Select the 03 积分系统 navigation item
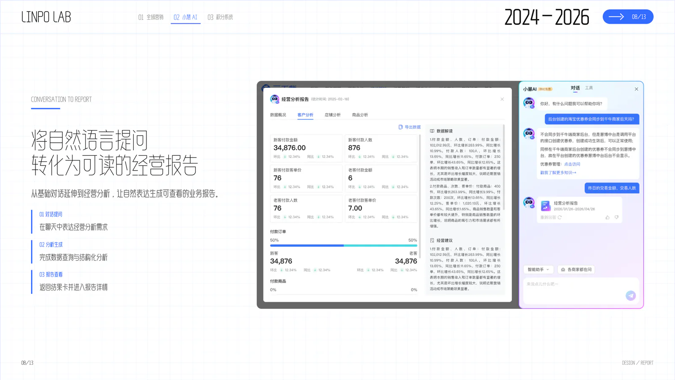 220,17
